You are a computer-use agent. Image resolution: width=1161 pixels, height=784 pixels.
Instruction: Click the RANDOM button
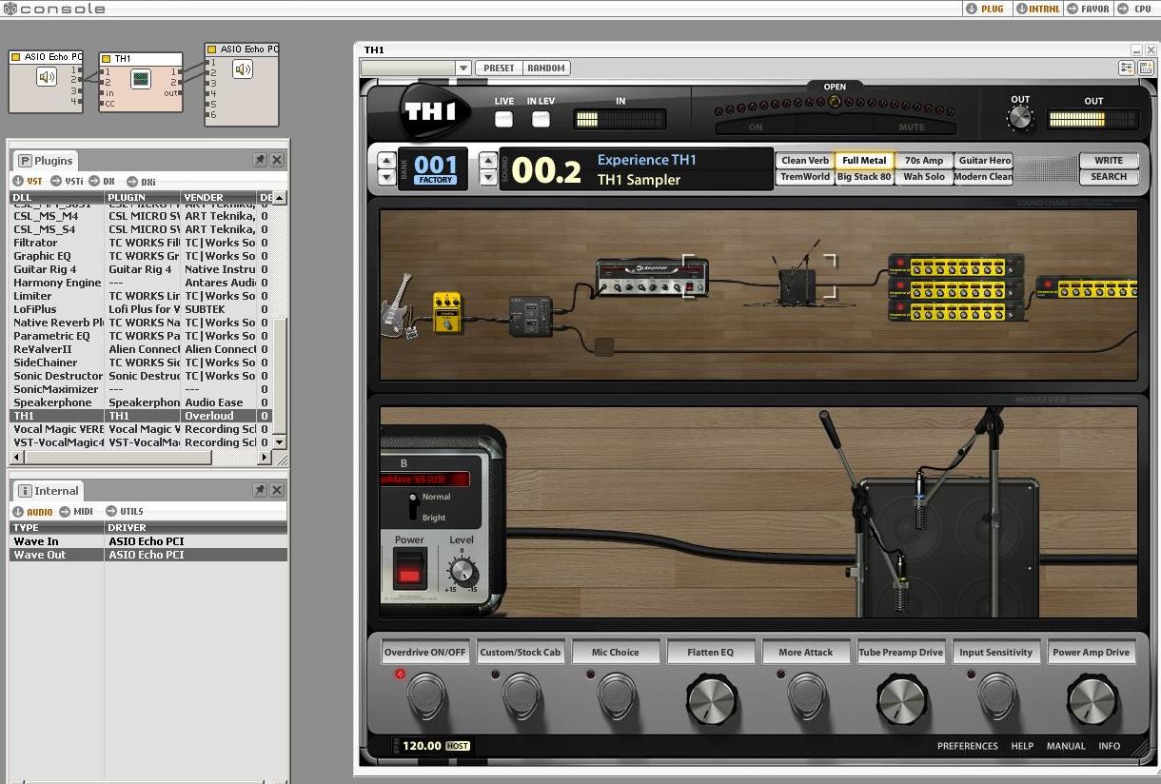[x=546, y=68]
